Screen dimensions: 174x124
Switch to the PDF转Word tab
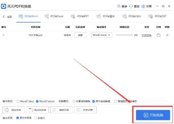(x=28, y=16)
